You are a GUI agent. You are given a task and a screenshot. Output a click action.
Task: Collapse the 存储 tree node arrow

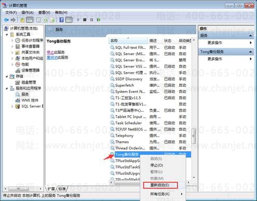click(x=7, y=76)
